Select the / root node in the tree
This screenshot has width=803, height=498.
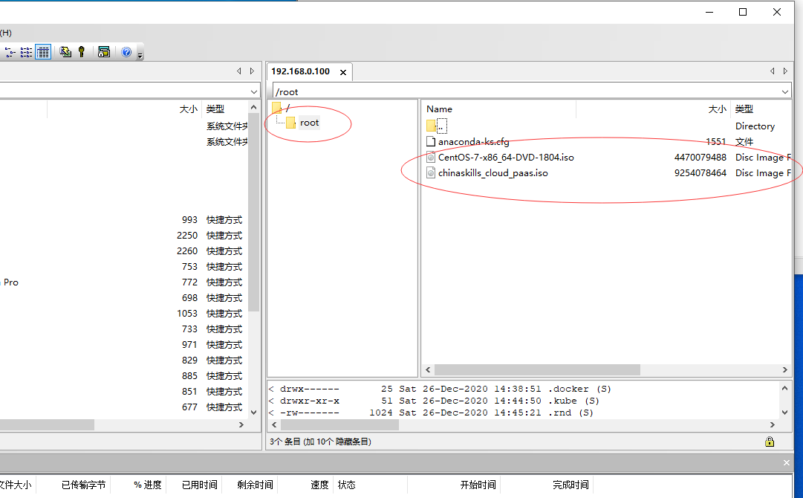281,108
